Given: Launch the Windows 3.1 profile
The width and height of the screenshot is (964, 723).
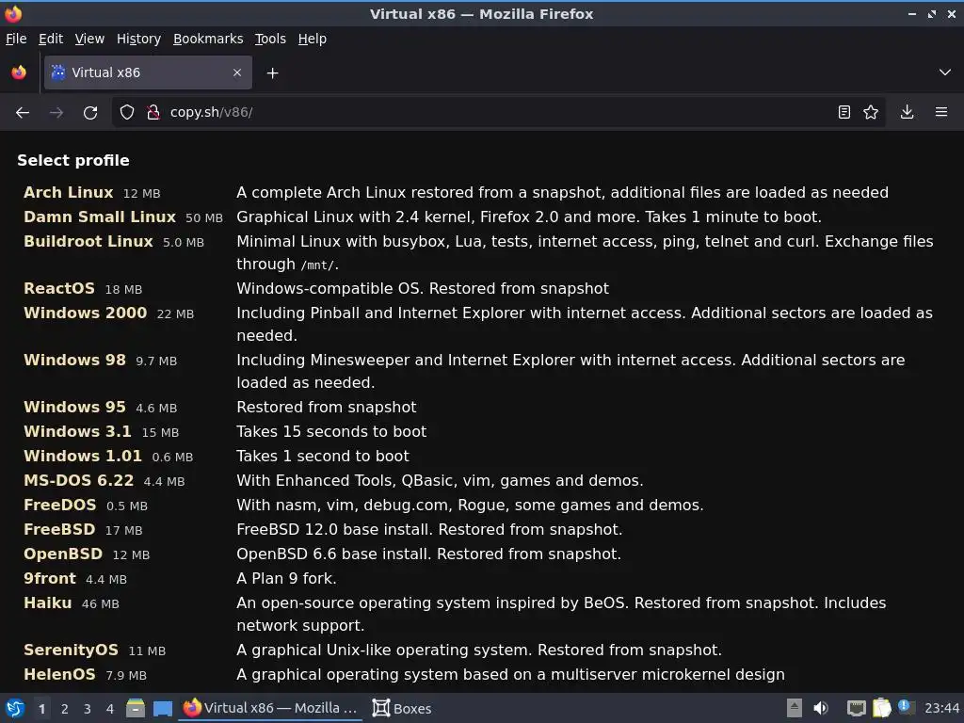Looking at the screenshot, I should pyautogui.click(x=77, y=431).
